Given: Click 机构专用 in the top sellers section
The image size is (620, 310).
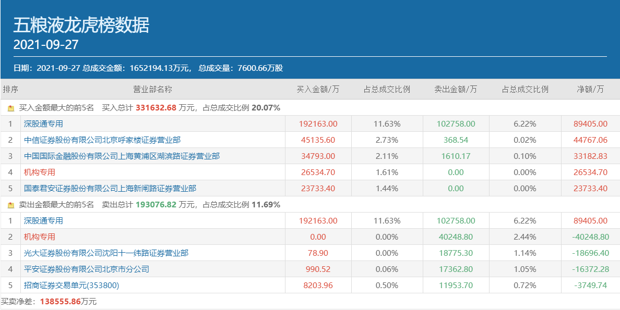Looking at the screenshot, I should [x=40, y=237].
